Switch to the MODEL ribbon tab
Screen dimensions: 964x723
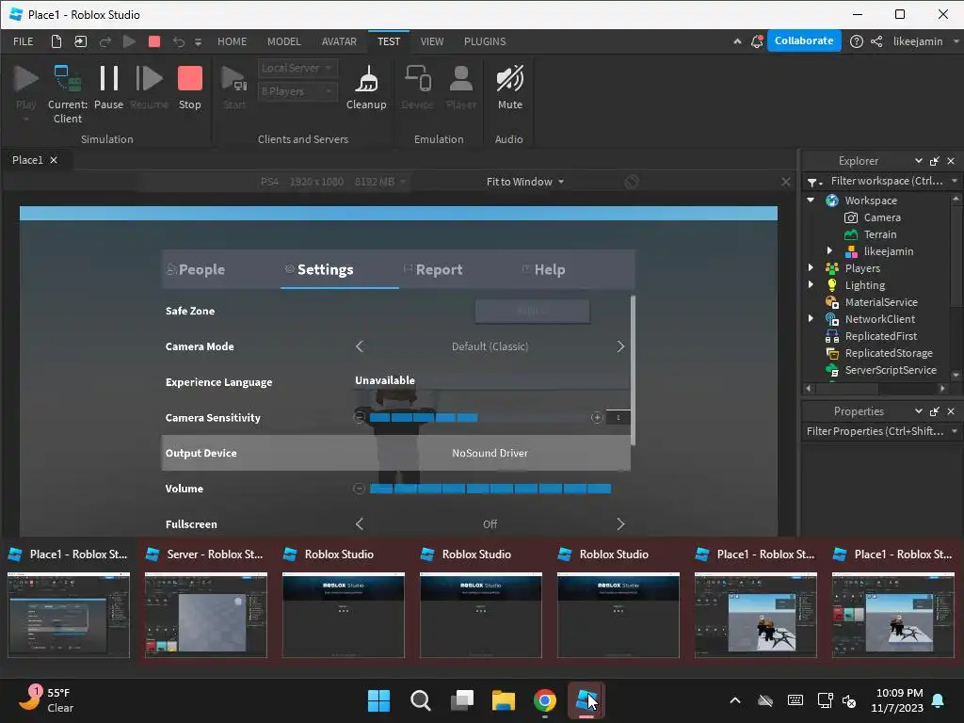(284, 41)
